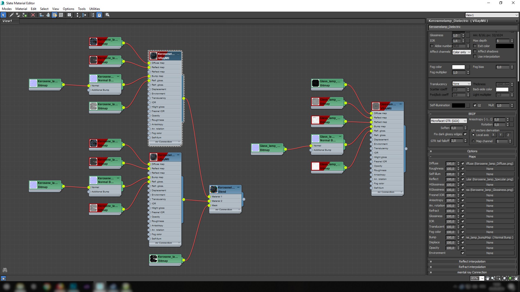520x292 pixels.
Task: Toggle Show Background in Preview icon
Action: tap(61, 15)
